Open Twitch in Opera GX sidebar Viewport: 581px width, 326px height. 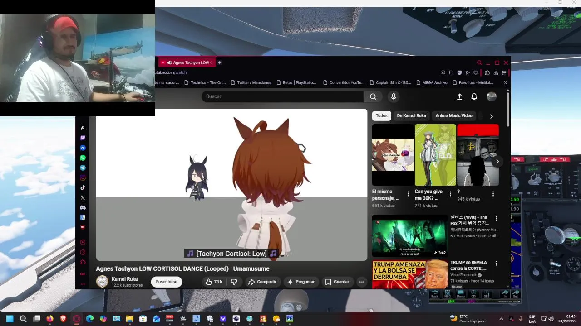point(83,138)
